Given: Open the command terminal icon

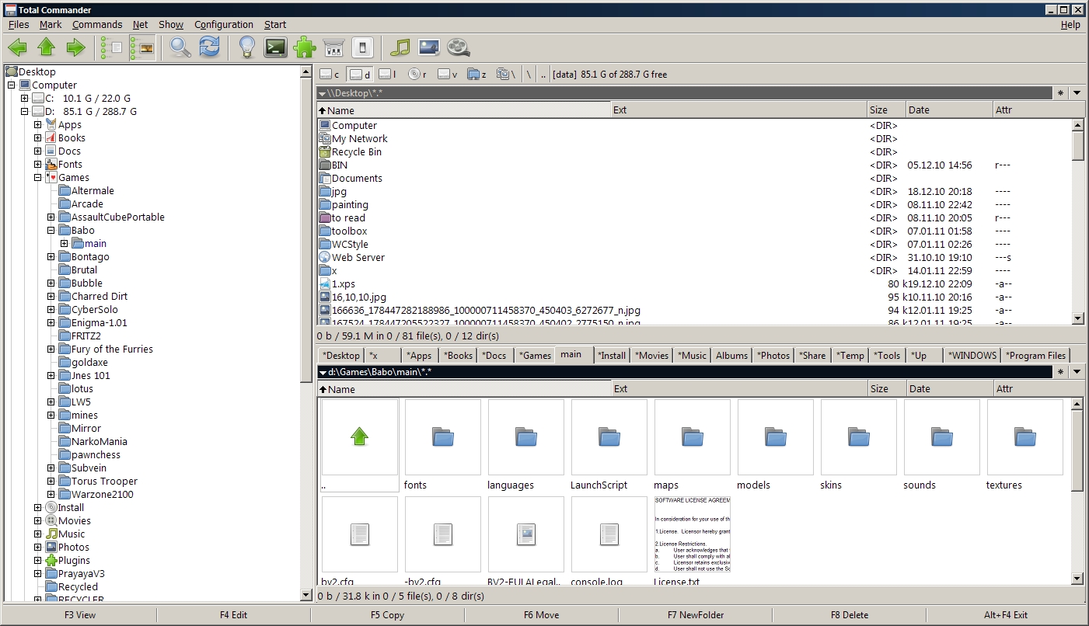Looking at the screenshot, I should 275,48.
